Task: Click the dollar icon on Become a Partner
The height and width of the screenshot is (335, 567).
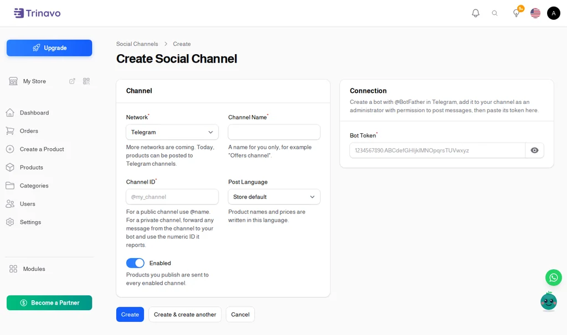Action: [23, 303]
